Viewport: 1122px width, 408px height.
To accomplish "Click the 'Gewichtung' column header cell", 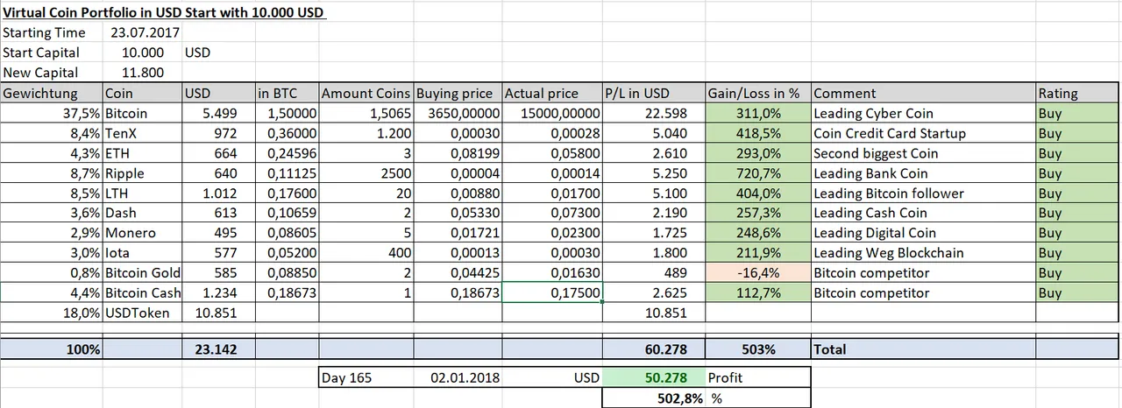I will pos(52,93).
